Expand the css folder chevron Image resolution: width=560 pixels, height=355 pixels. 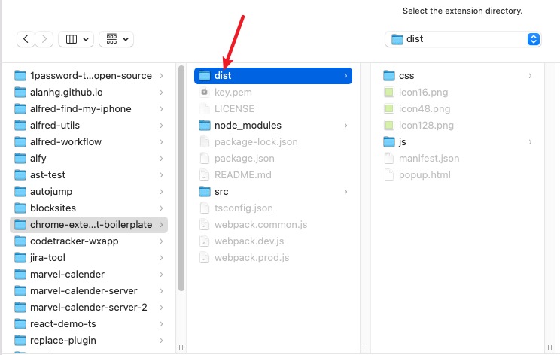click(x=531, y=76)
